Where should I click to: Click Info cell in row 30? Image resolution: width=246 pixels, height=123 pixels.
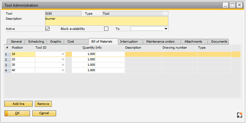[x=110, y=65]
